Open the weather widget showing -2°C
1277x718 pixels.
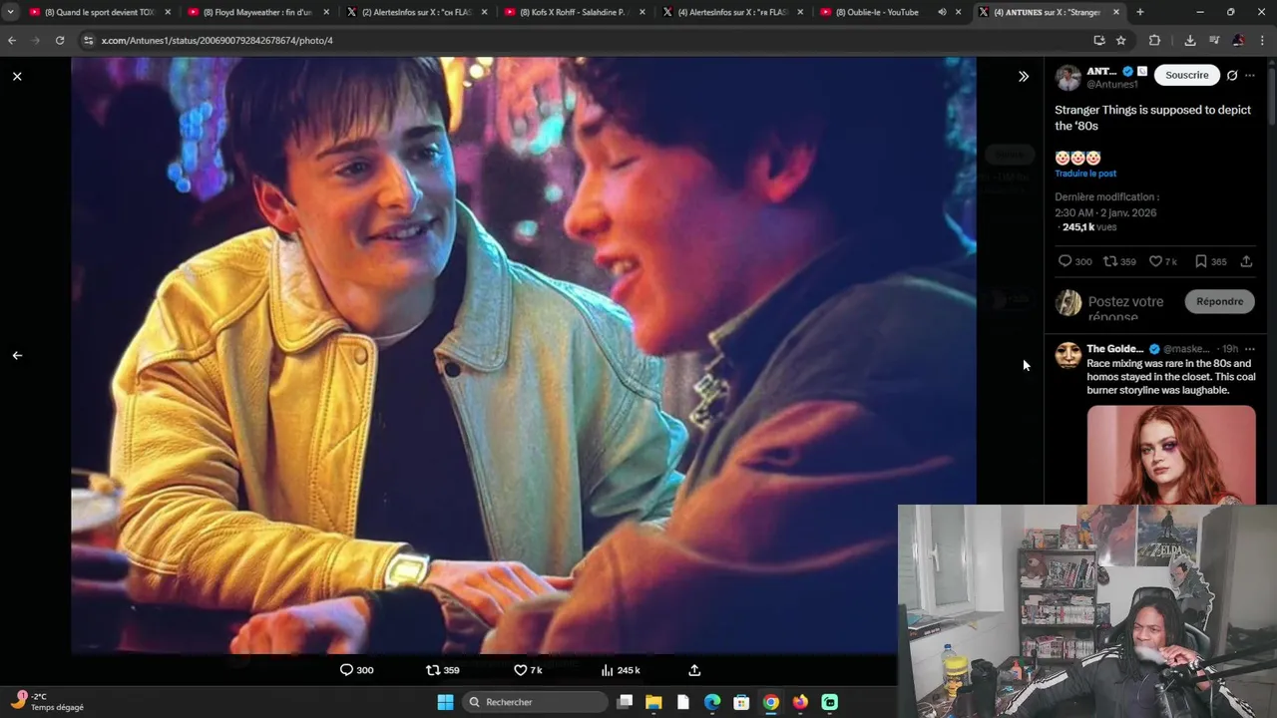[48, 701]
